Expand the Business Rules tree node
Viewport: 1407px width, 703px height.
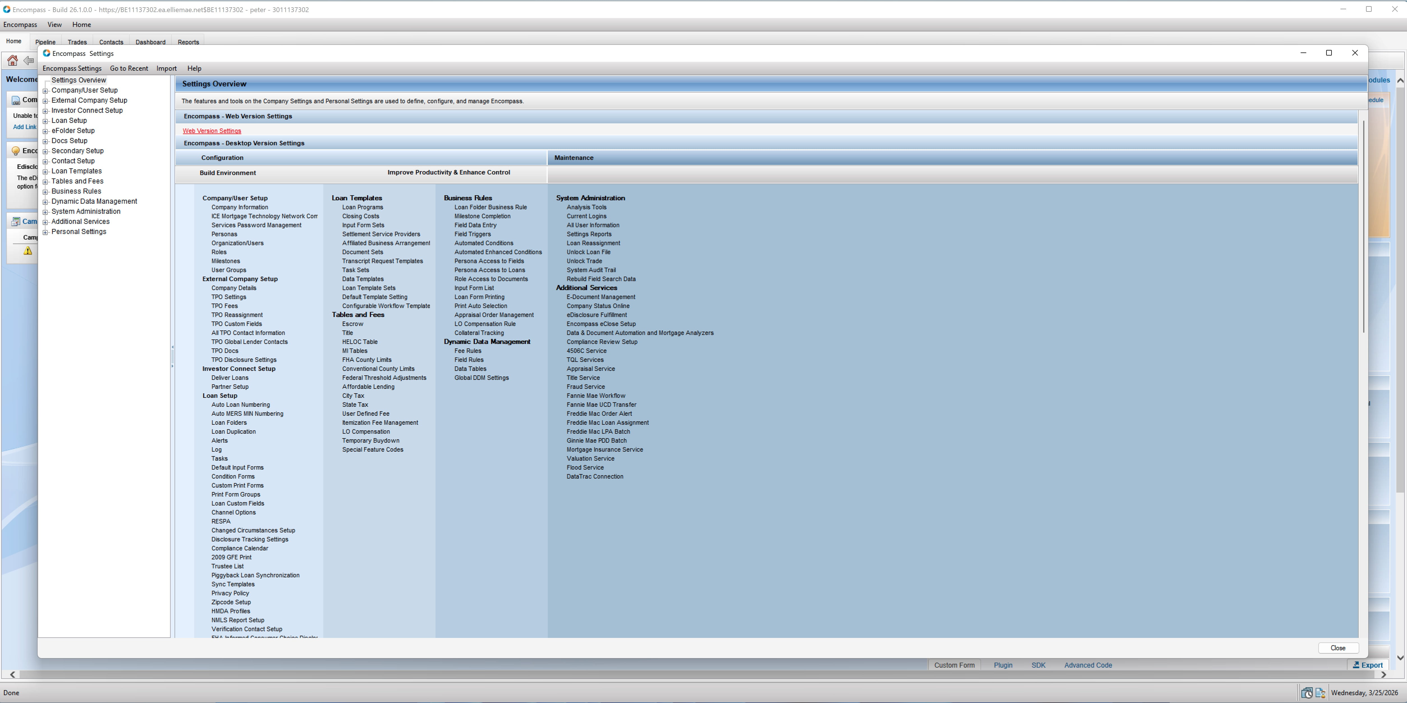[45, 192]
